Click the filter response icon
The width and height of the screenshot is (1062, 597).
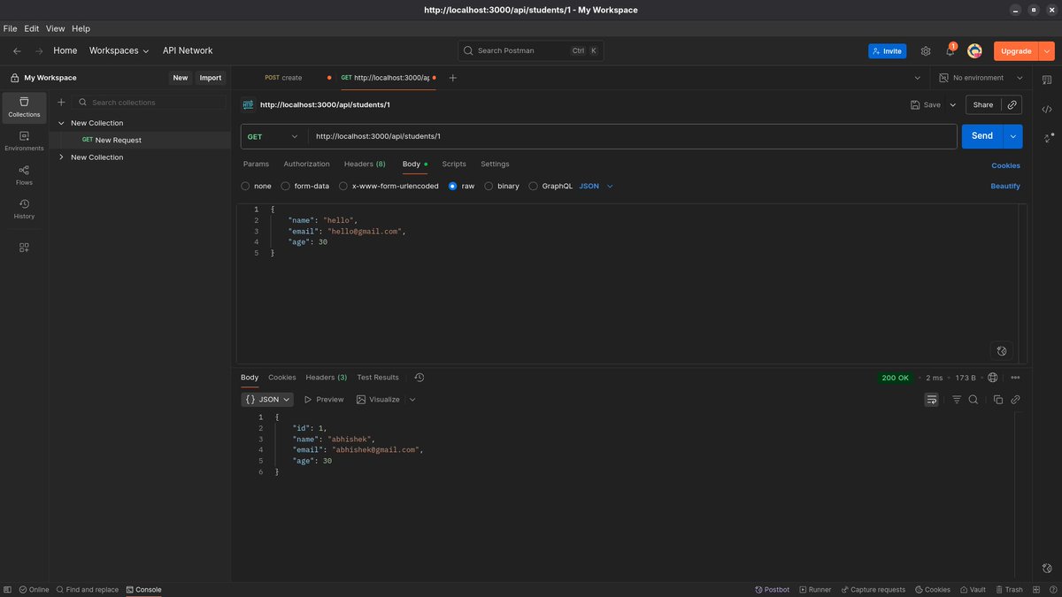pyautogui.click(x=957, y=400)
